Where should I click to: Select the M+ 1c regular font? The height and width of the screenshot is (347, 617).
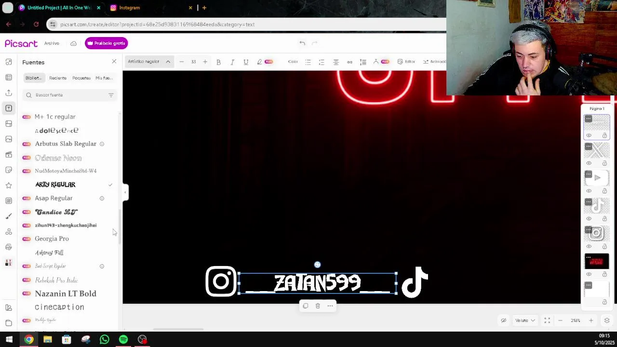55,117
